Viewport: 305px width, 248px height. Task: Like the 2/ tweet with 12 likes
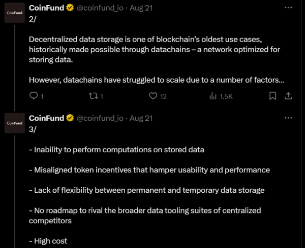[x=153, y=96]
